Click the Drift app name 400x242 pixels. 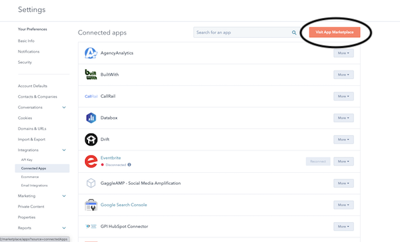tap(105, 140)
